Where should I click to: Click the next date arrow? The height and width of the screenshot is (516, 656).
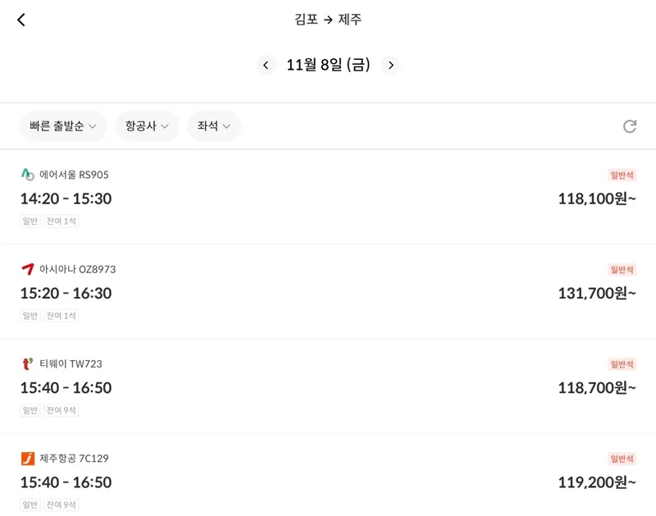[x=391, y=66]
